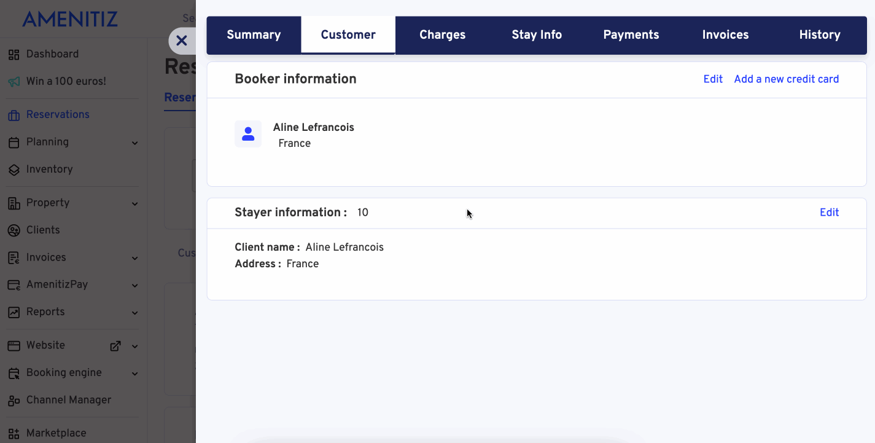View the History tab
The height and width of the screenshot is (443, 875).
click(820, 35)
